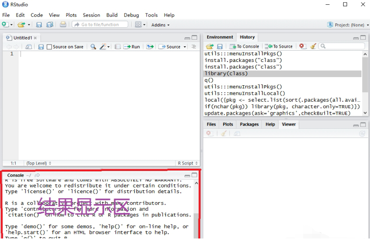
Task: Load history file with folder icon
Action: pyautogui.click(x=210, y=46)
